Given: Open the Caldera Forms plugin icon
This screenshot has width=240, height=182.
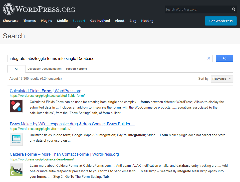Looking at the screenshot, I should (16, 169).
